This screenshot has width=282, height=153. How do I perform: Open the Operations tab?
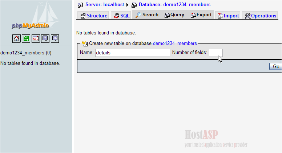(261, 16)
